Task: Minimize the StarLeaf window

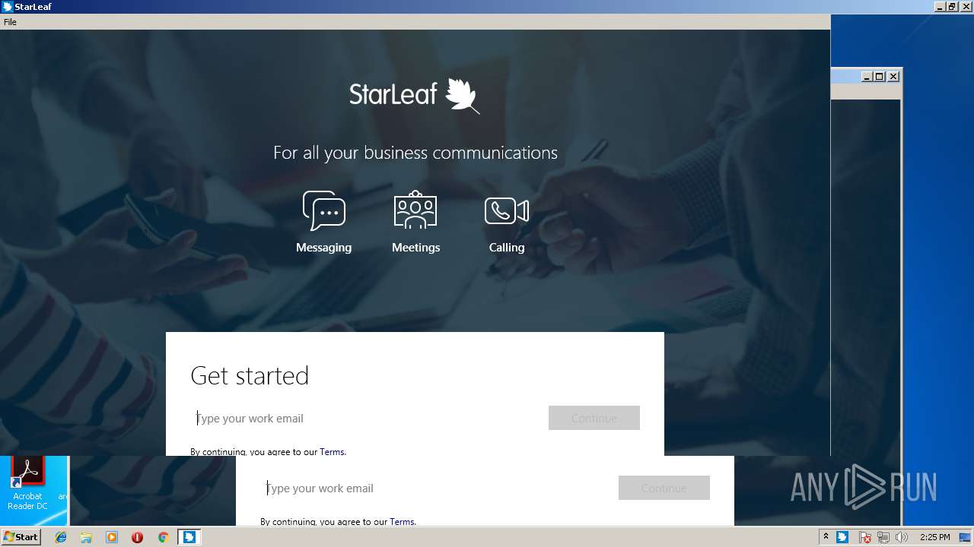Action: tap(940, 7)
